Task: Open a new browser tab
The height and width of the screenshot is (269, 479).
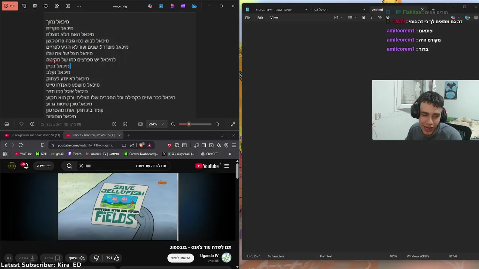Action: [128, 135]
